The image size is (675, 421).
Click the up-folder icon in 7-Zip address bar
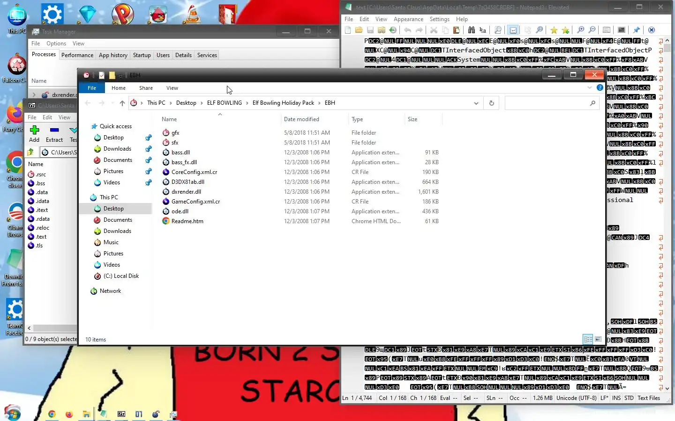(x=31, y=152)
